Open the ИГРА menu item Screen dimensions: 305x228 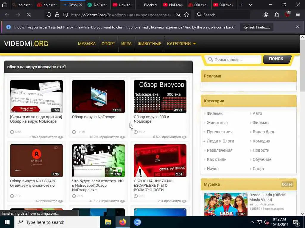pos(126,44)
